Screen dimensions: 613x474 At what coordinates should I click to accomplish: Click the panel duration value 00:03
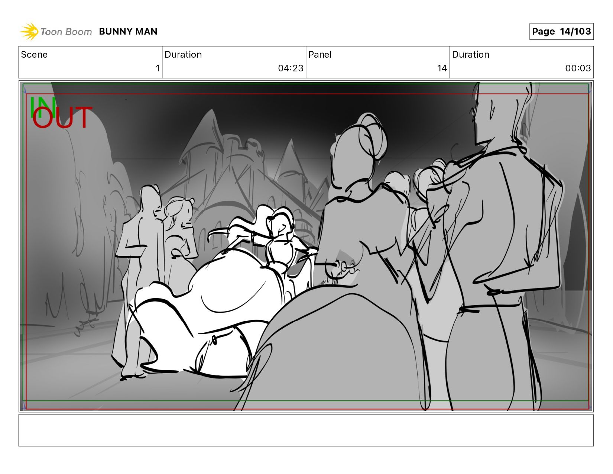(x=578, y=68)
